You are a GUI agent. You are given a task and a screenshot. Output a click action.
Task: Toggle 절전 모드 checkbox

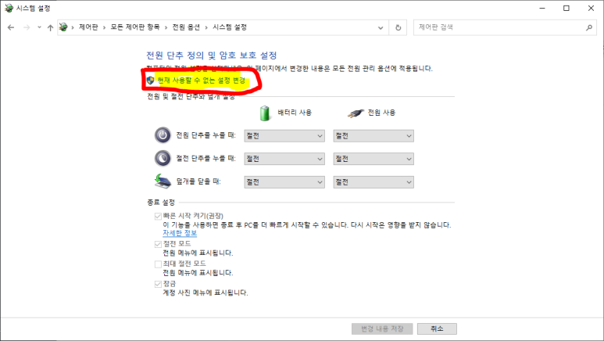(158, 244)
